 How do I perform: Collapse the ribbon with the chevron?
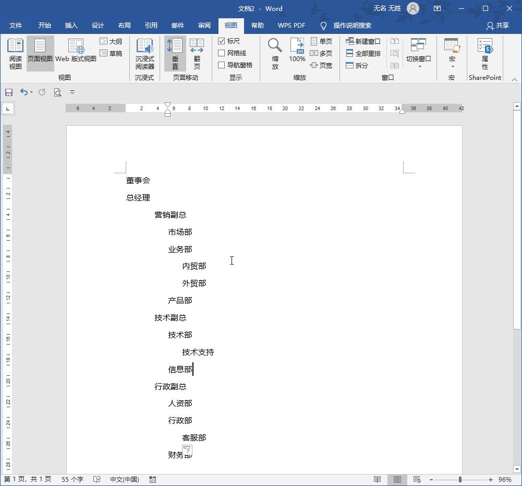coord(513,79)
